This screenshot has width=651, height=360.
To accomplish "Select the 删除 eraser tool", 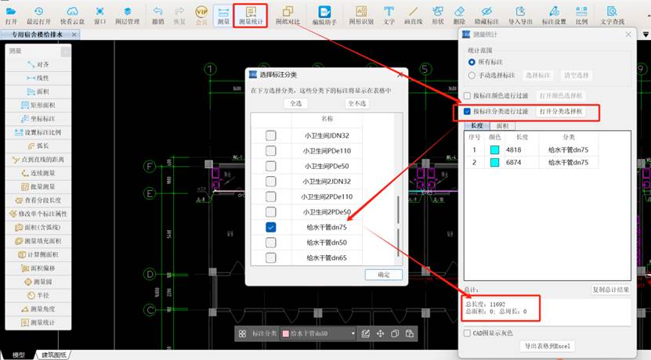I will pos(459,16).
